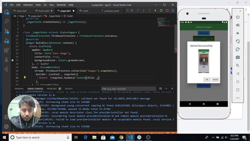This screenshot has height=141, width=250.
Task: Click the Step Over debug button
Action: click(x=138, y=11)
